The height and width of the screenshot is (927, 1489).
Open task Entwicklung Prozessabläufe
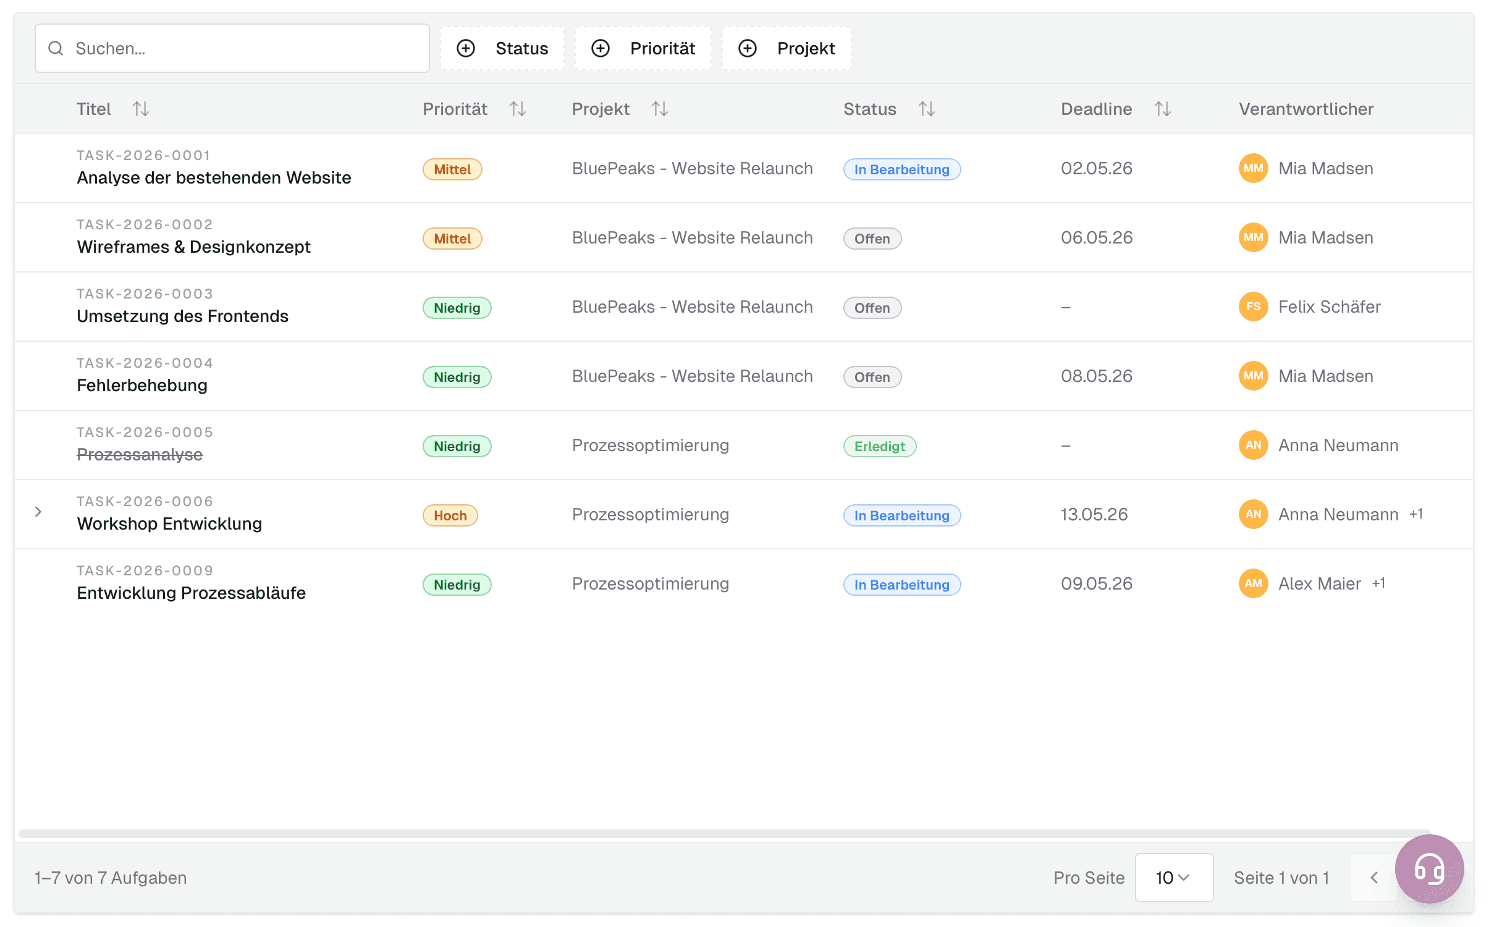click(191, 593)
